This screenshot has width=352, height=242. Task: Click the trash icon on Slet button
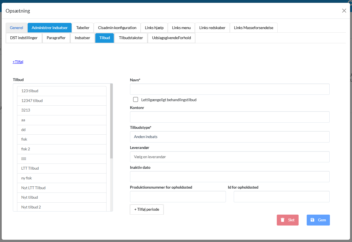point(283,220)
